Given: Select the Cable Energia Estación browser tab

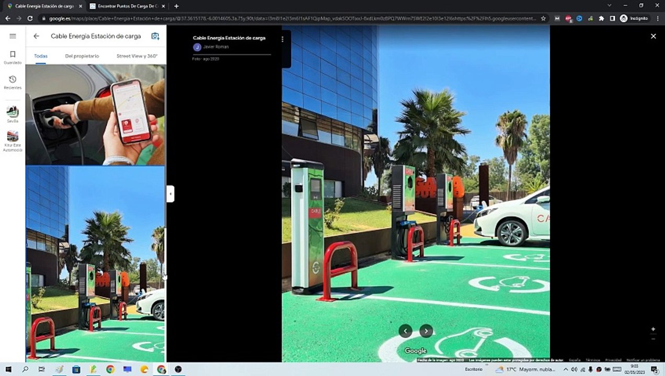Looking at the screenshot, I should tap(44, 6).
